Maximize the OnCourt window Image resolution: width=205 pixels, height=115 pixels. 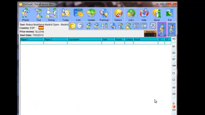[165, 4]
